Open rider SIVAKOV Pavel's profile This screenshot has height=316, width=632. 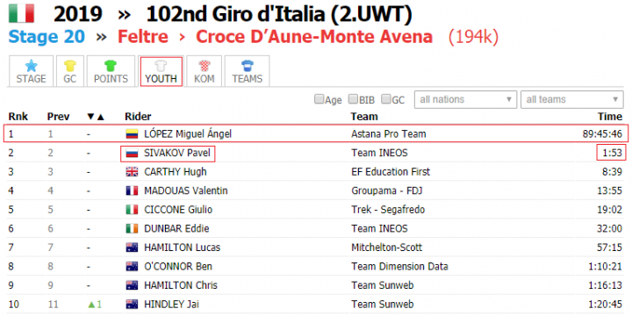click(177, 153)
